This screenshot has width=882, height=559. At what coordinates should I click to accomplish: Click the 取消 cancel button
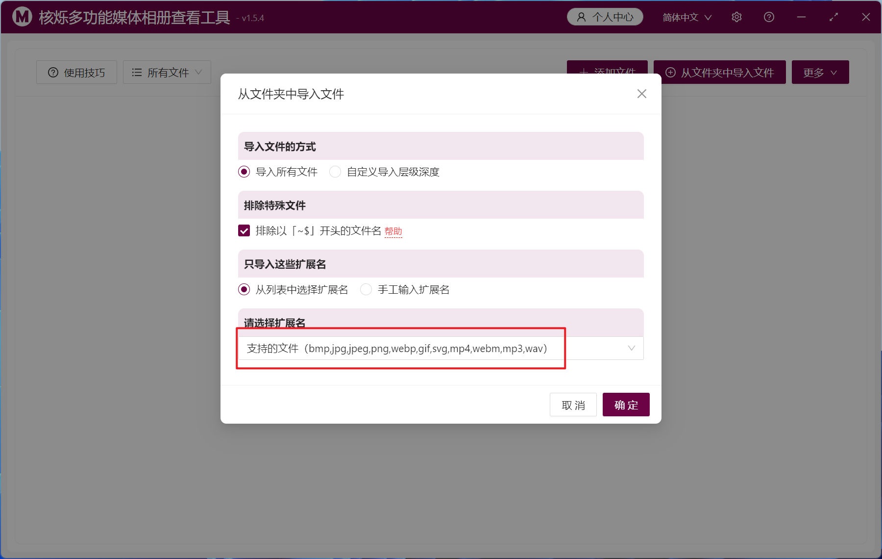(x=573, y=405)
